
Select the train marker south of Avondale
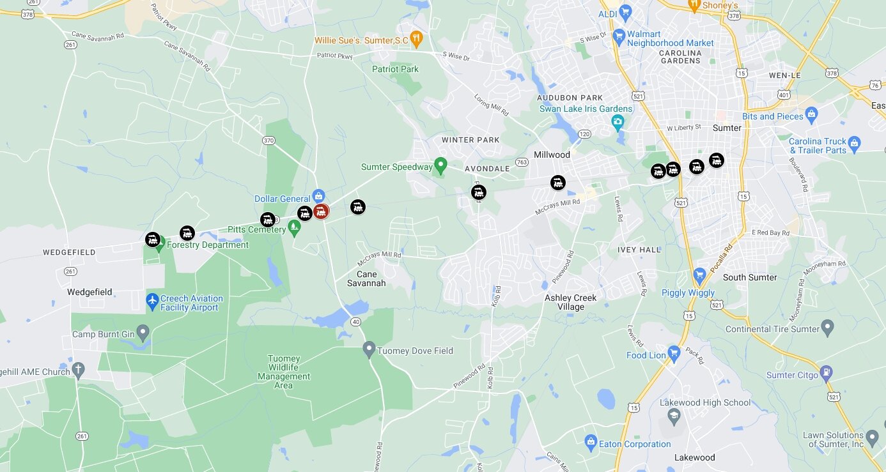(x=479, y=192)
